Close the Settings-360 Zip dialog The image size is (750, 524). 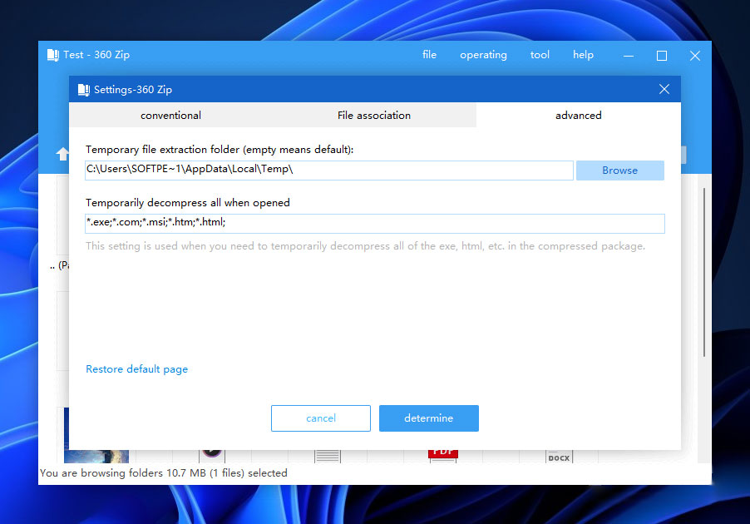[664, 89]
